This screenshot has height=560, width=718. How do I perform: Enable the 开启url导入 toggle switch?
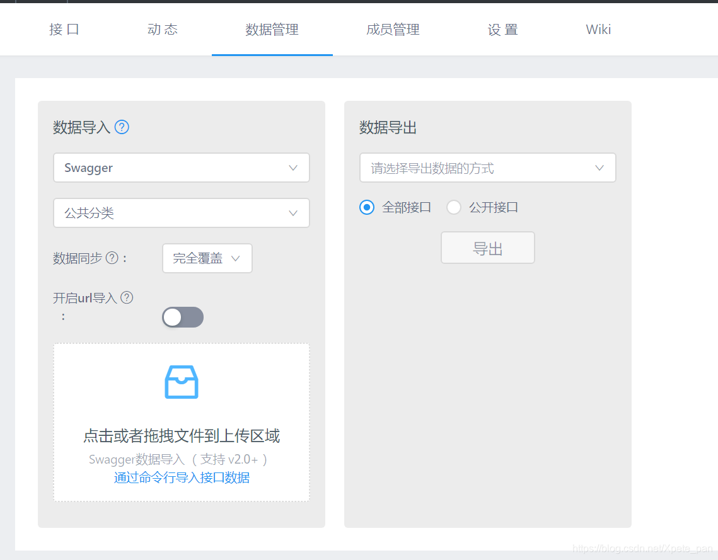point(183,317)
